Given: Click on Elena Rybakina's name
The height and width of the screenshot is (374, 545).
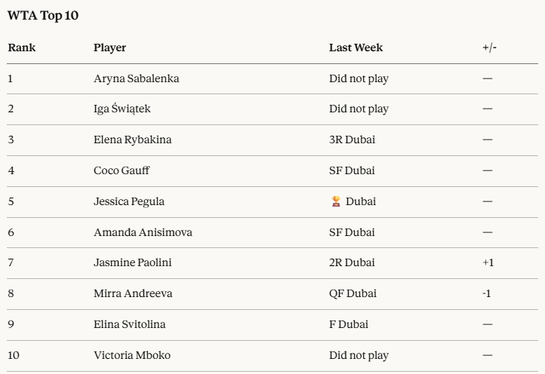Looking at the screenshot, I should tap(132, 139).
